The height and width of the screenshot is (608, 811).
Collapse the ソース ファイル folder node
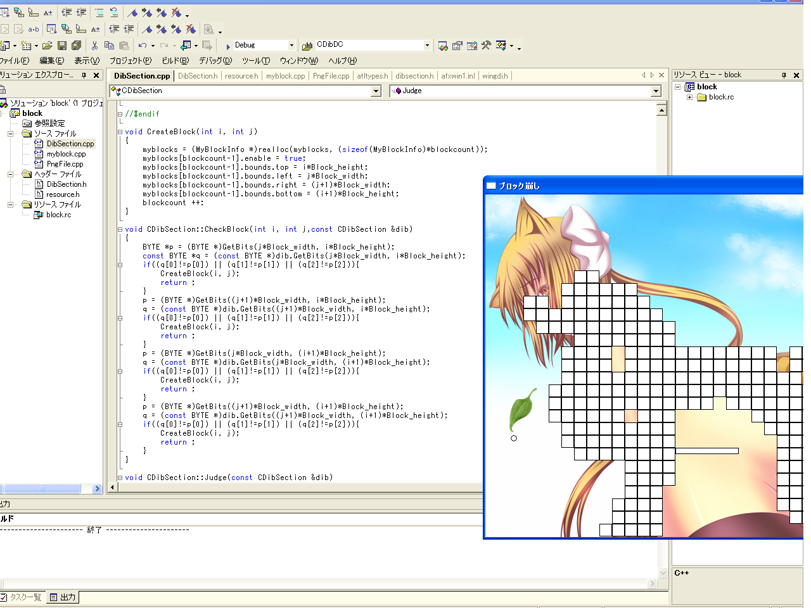coord(10,134)
